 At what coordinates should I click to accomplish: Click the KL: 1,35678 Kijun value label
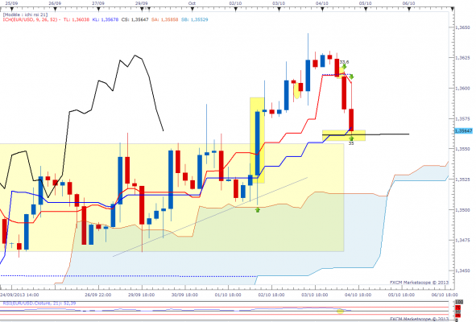tap(106, 19)
